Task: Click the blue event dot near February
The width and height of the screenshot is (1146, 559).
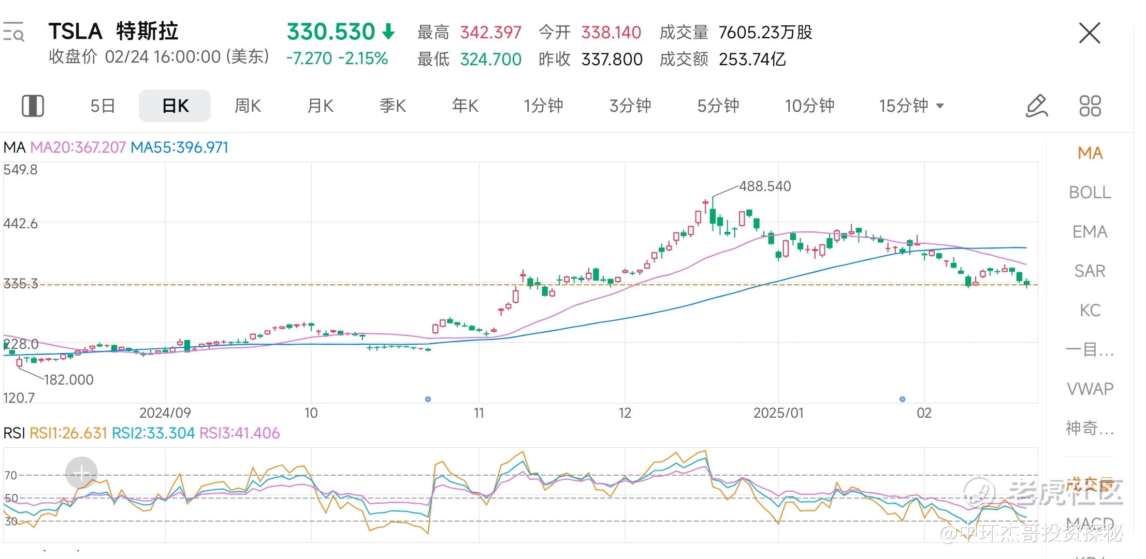Action: point(902,399)
